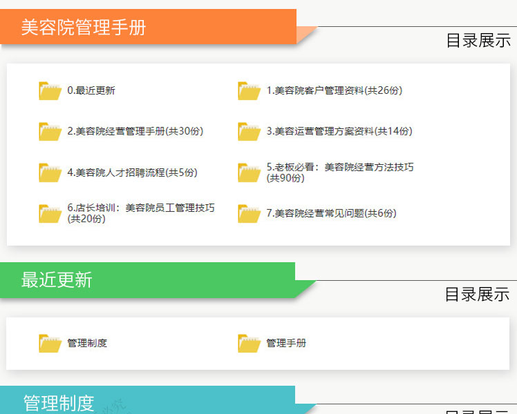This screenshot has width=517, height=414.
Task: Click folder icon for 6.店长培训
Action: tap(50, 213)
